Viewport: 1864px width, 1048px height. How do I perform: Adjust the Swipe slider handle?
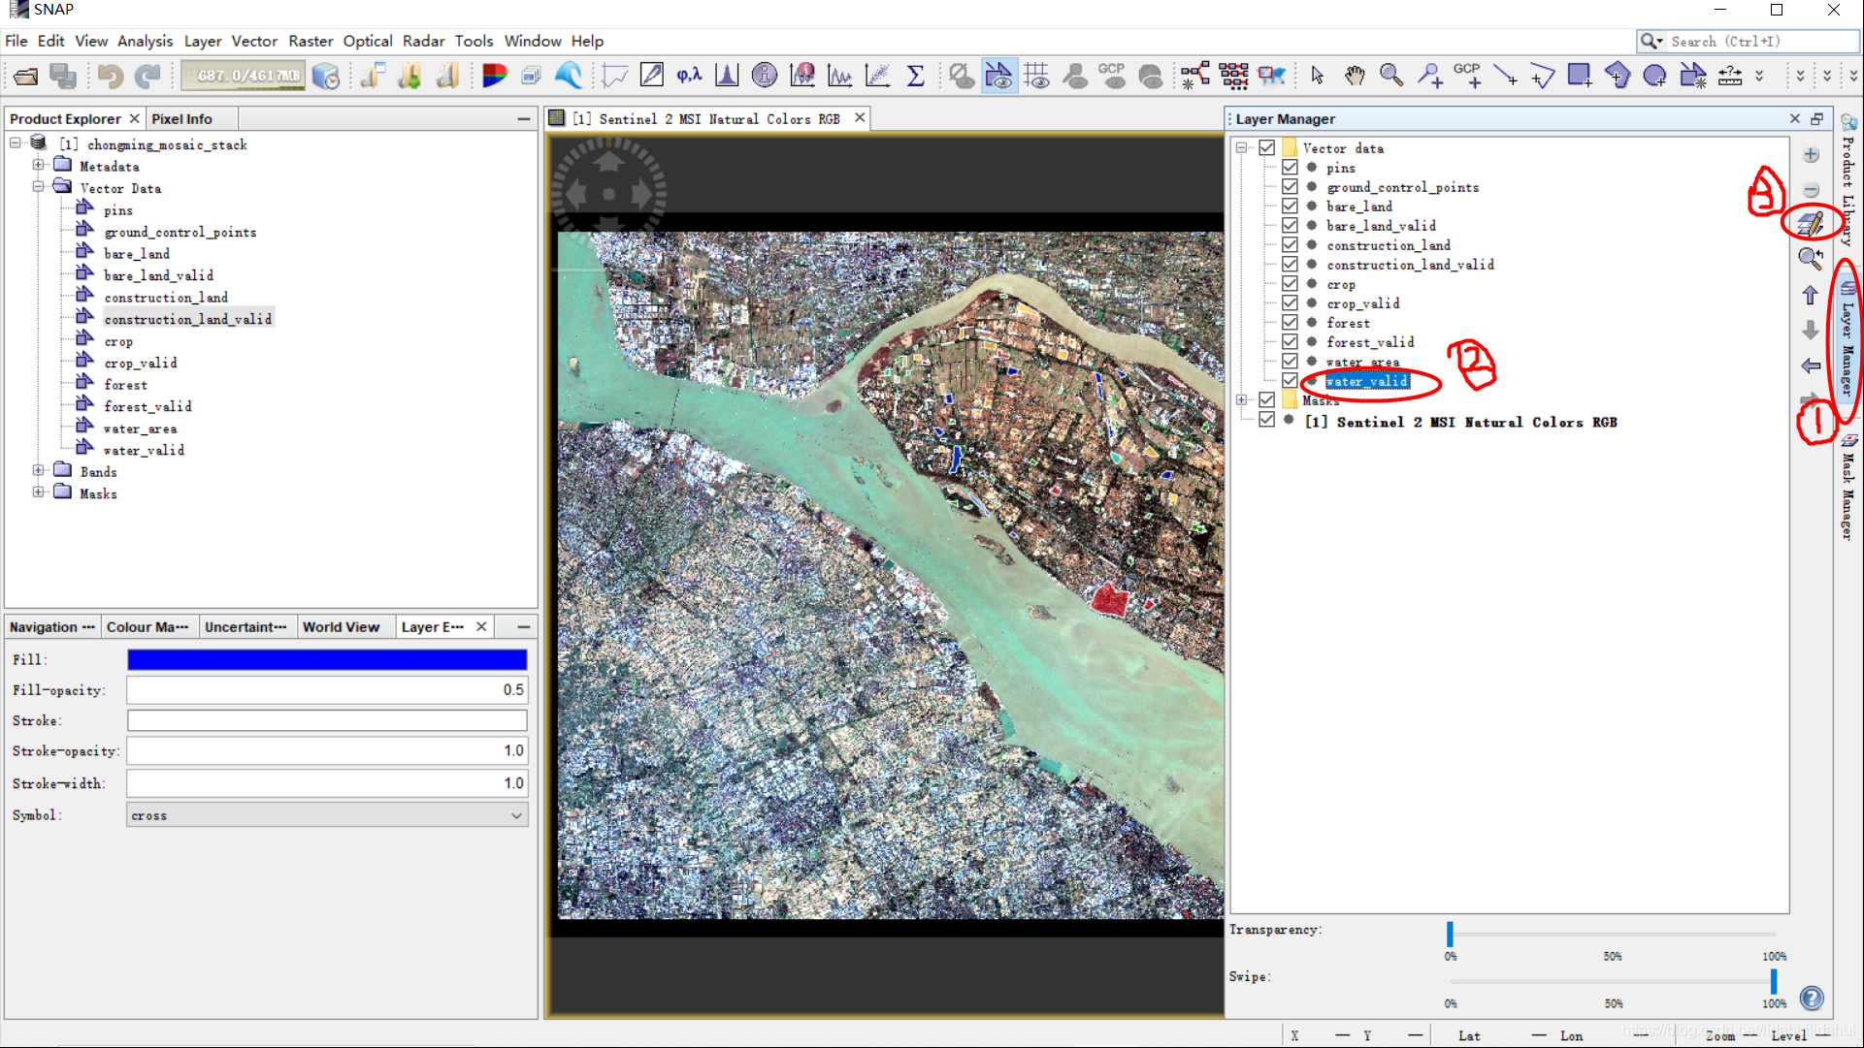point(1774,981)
